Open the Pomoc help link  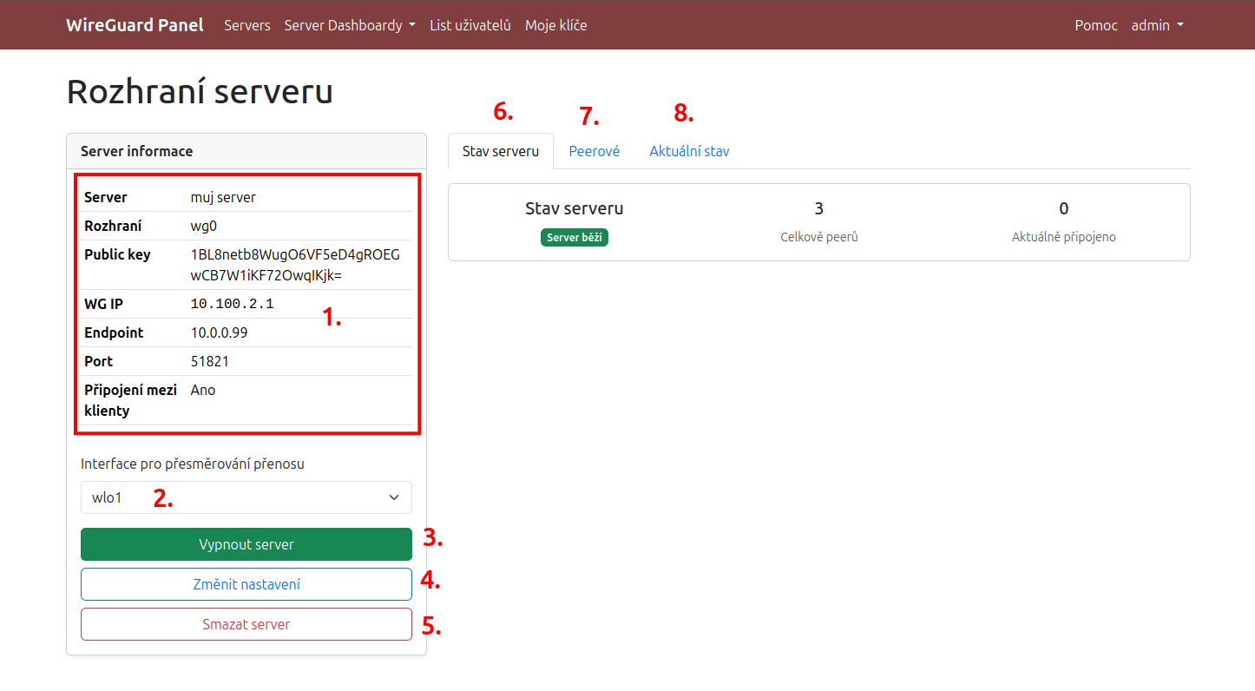(x=1096, y=25)
